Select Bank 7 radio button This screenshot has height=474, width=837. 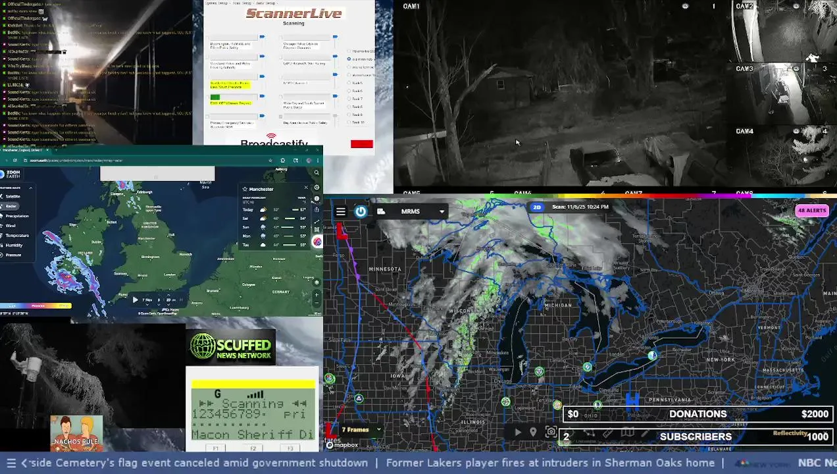(x=349, y=99)
